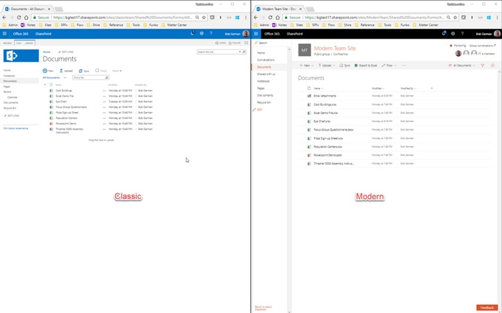Open ellipsis menu for Eye Chart in Classic
The height and width of the screenshot is (313, 502).
(x=105, y=102)
